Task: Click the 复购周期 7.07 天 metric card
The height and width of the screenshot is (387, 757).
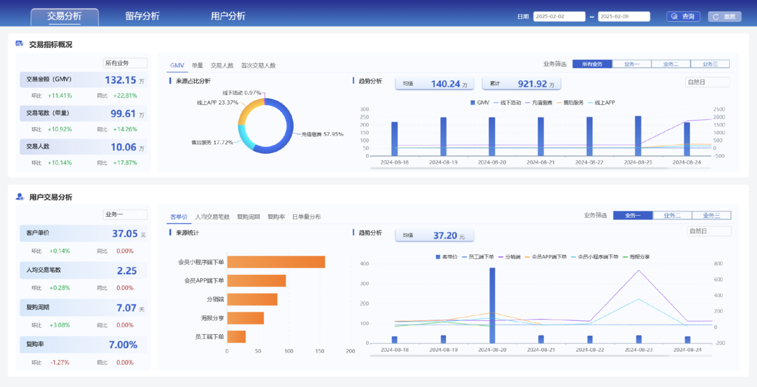Action: 83,308
